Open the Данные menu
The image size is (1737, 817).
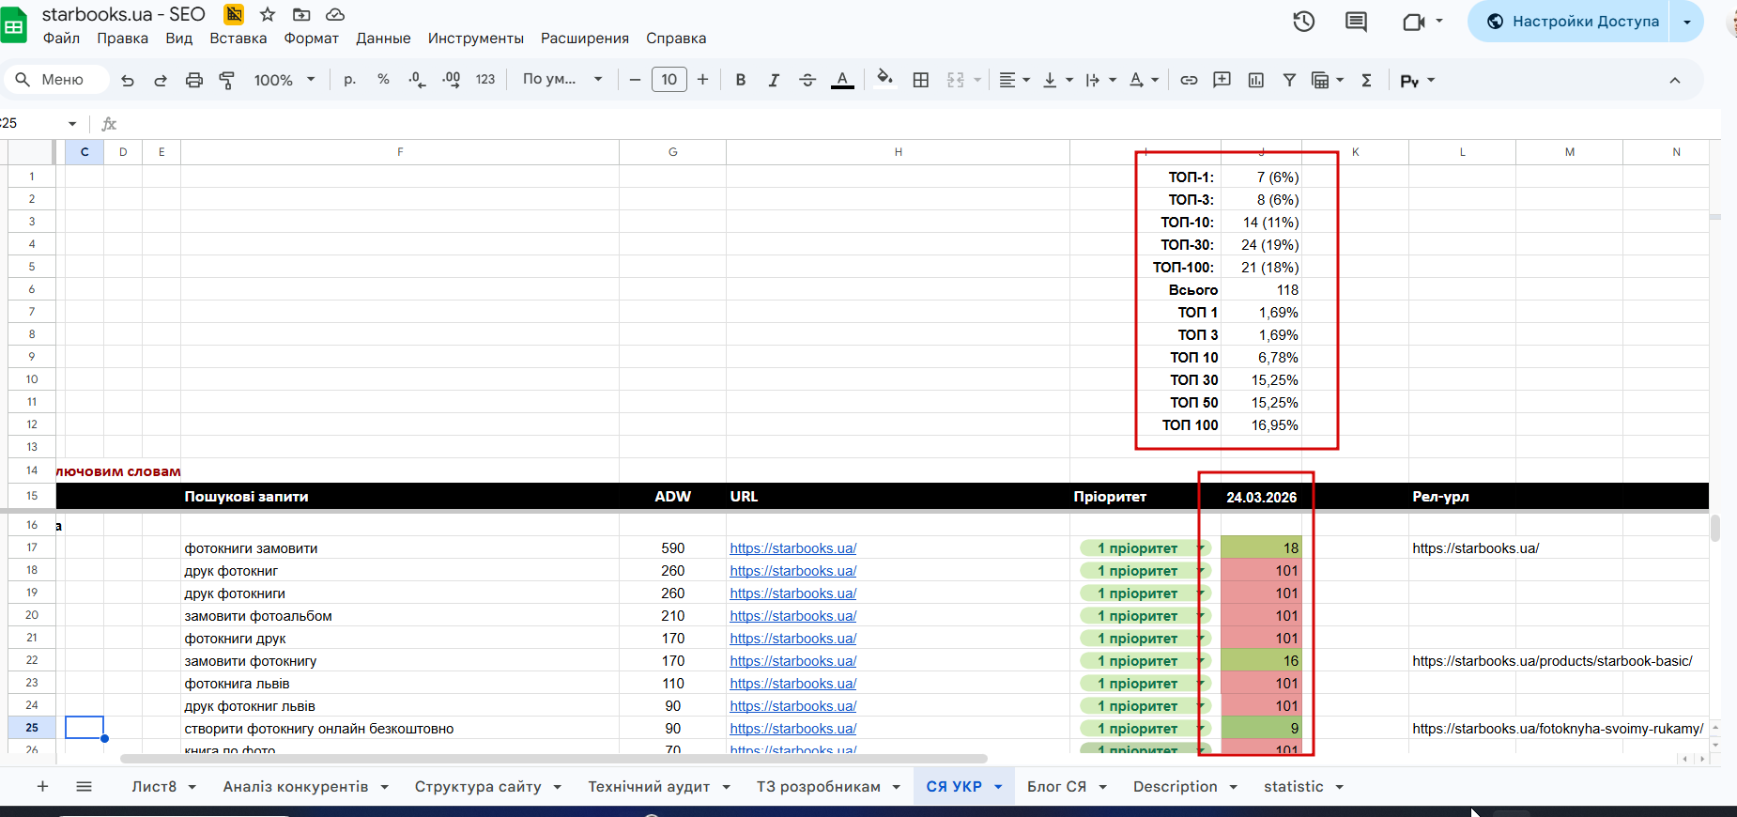(383, 39)
